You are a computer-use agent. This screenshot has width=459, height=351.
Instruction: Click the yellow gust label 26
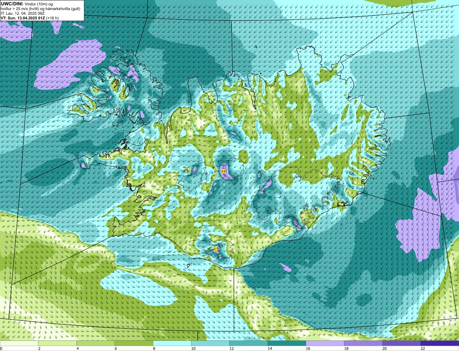[x=223, y=171]
